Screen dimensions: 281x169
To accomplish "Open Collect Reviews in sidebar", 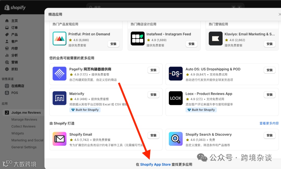I will [23, 126].
